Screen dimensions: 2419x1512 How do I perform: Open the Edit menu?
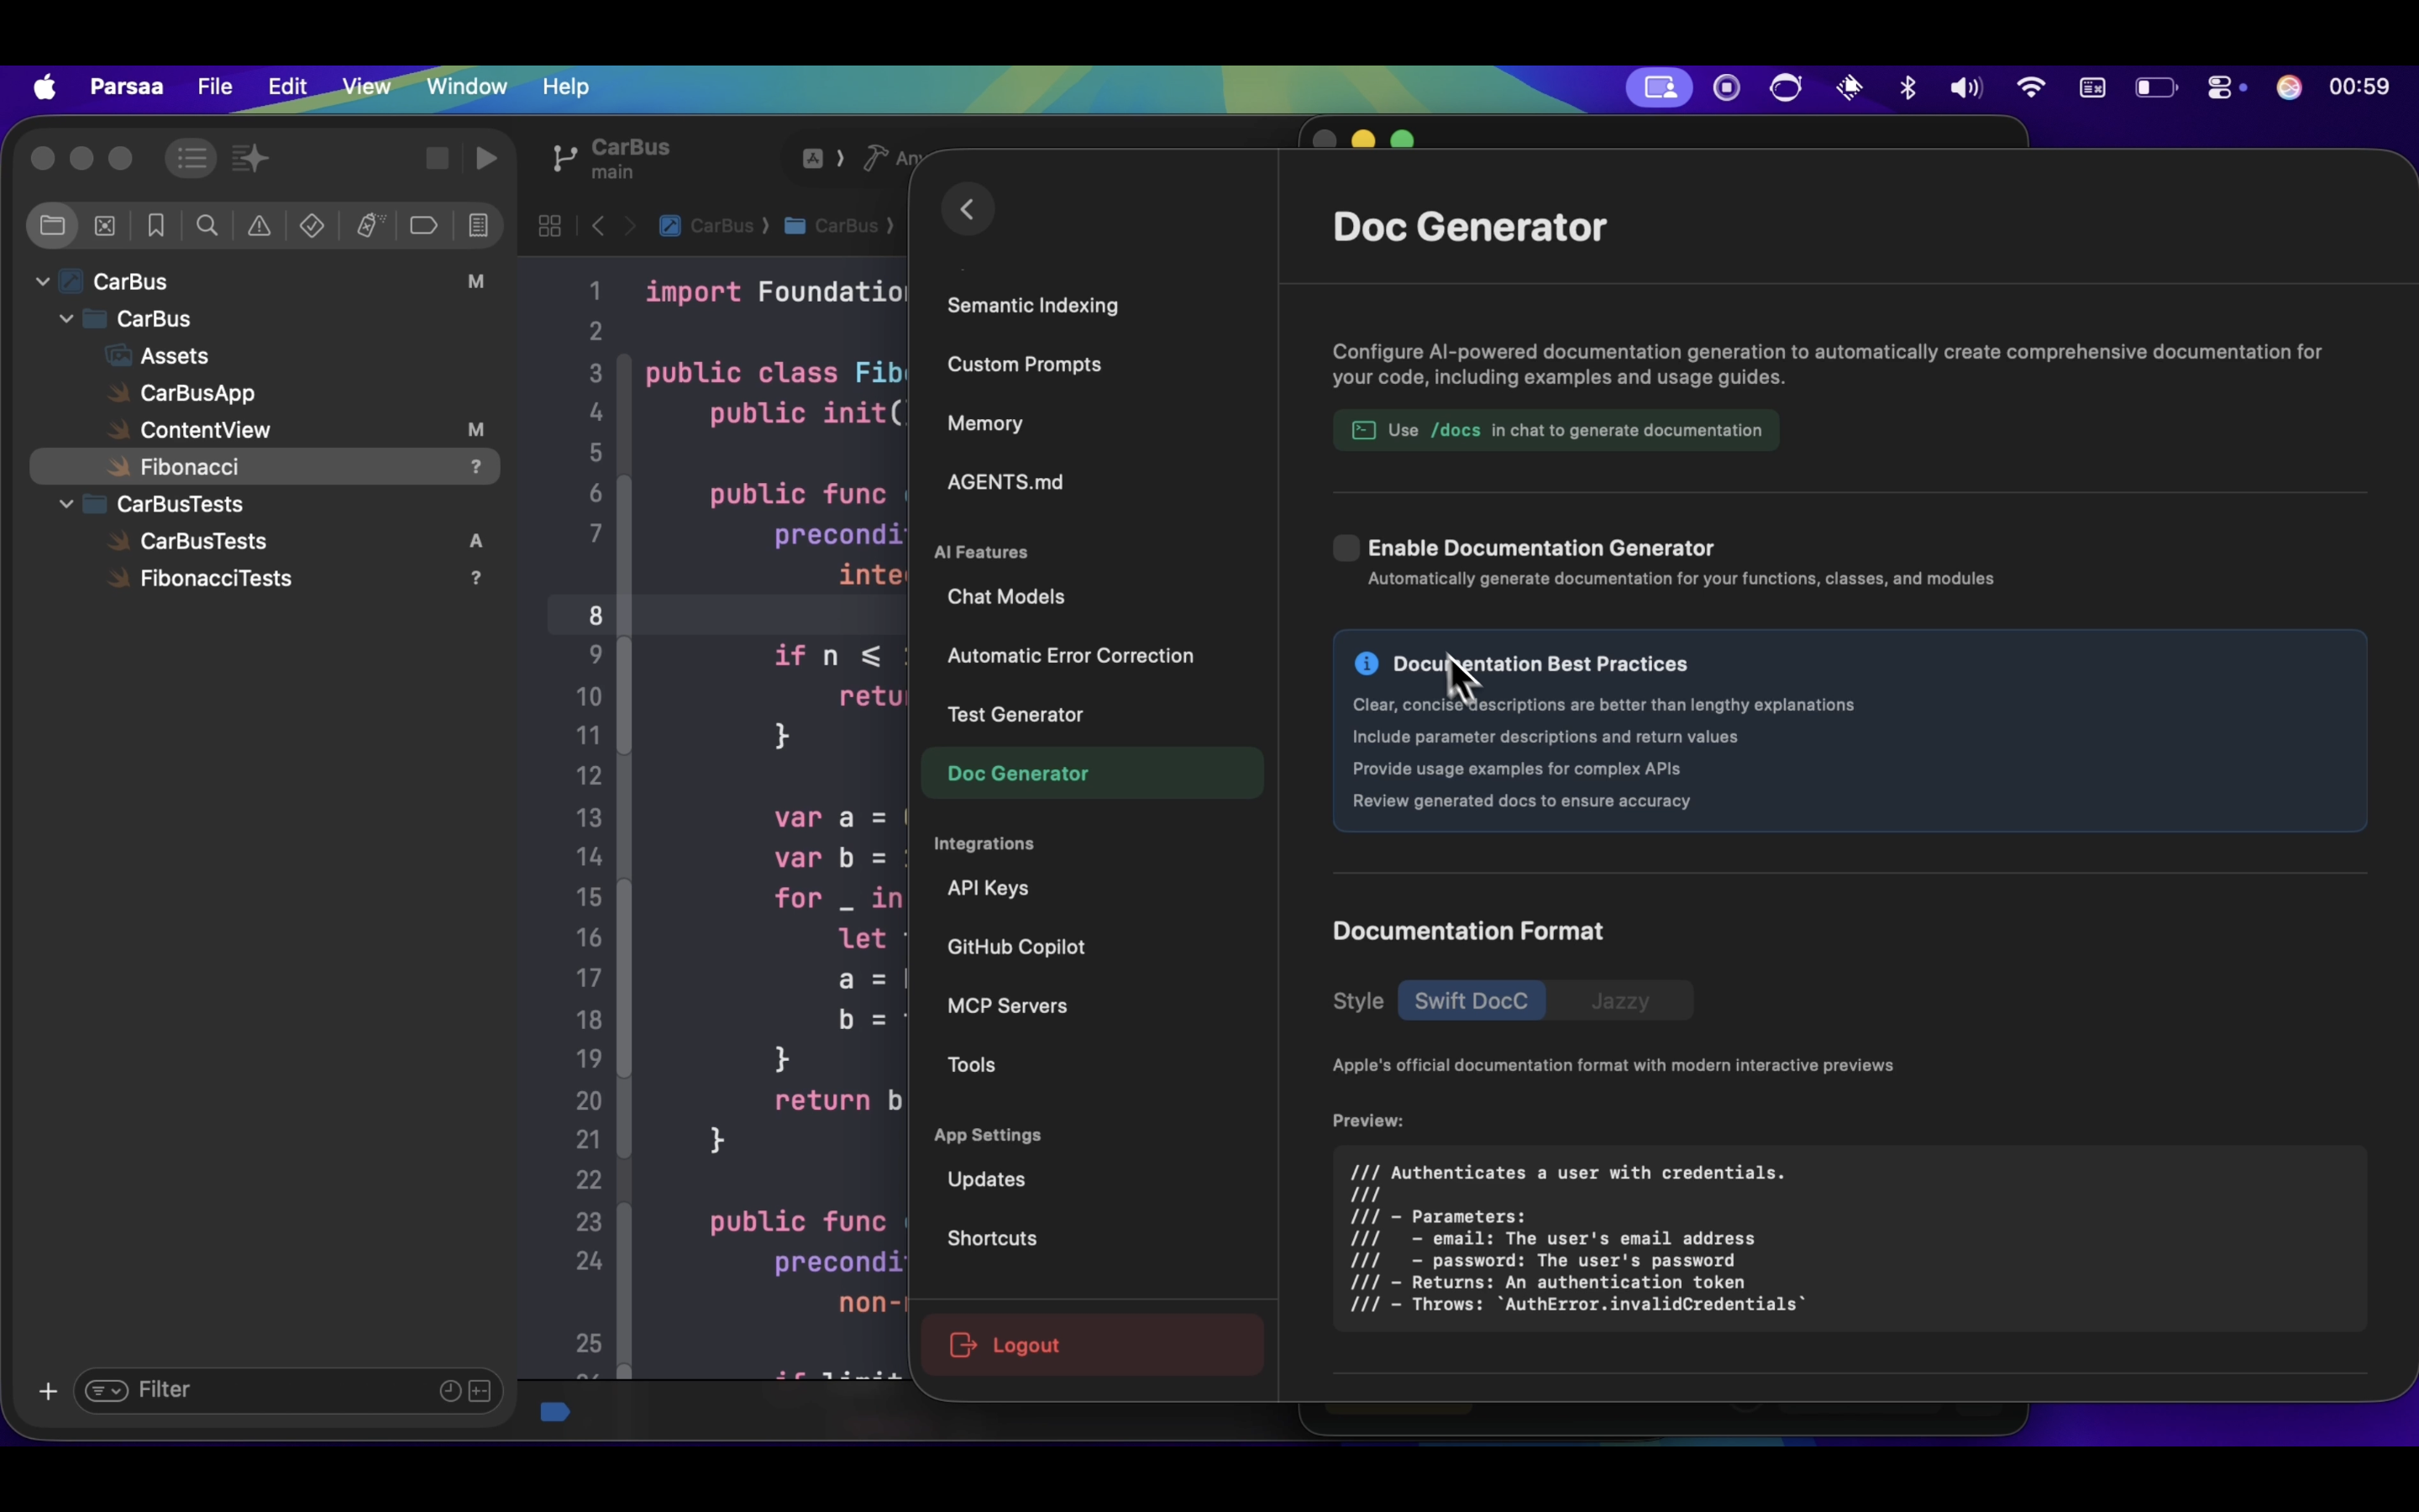287,87
